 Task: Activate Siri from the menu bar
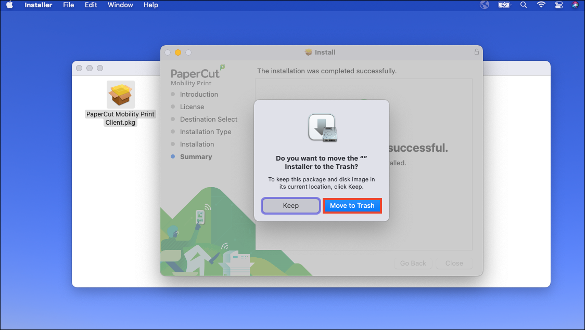[x=575, y=5]
